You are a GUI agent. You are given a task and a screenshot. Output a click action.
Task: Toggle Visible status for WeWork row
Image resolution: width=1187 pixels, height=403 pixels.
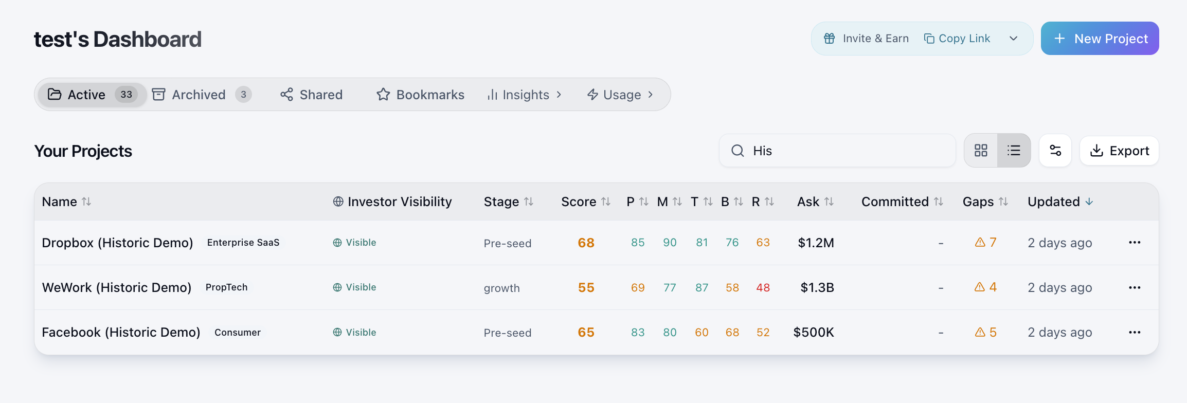tap(354, 287)
